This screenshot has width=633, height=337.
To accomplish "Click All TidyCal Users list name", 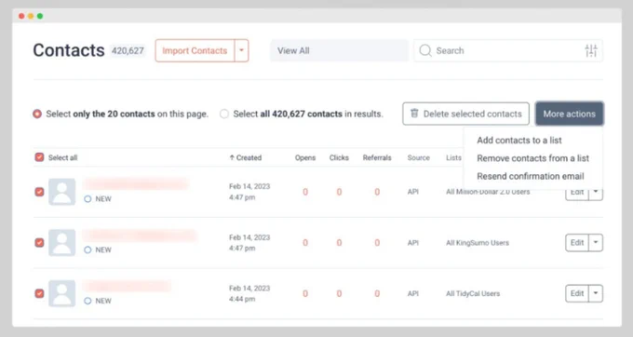I will (473, 293).
